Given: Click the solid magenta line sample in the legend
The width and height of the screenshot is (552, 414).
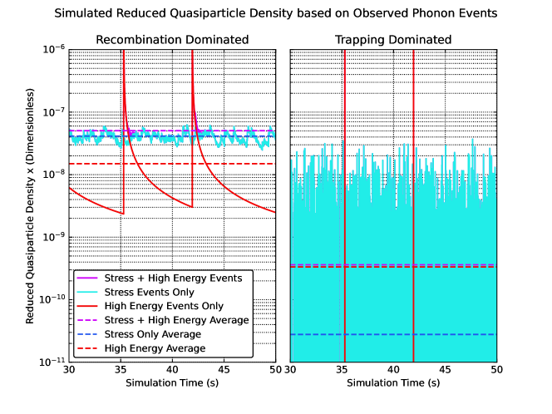Looking at the screenshot, I should coord(87,278).
